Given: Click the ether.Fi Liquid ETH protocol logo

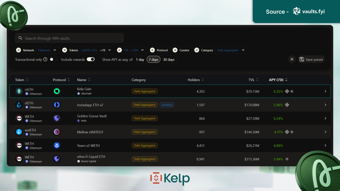Looking at the screenshot, I should point(57,159).
